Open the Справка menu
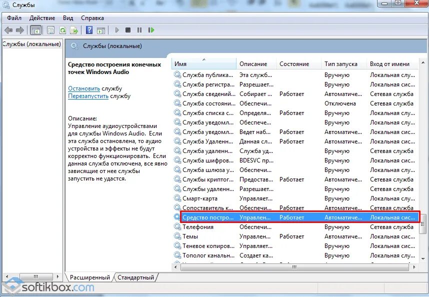This screenshot has width=429, height=297. tap(92, 18)
